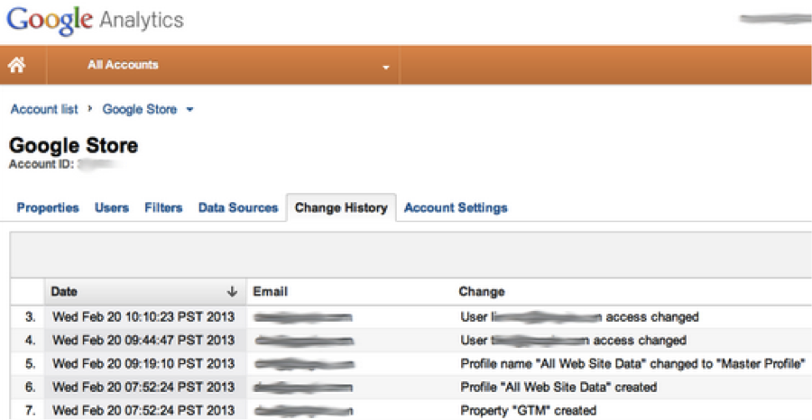Click the Email column header
812x420 pixels.
(x=270, y=292)
